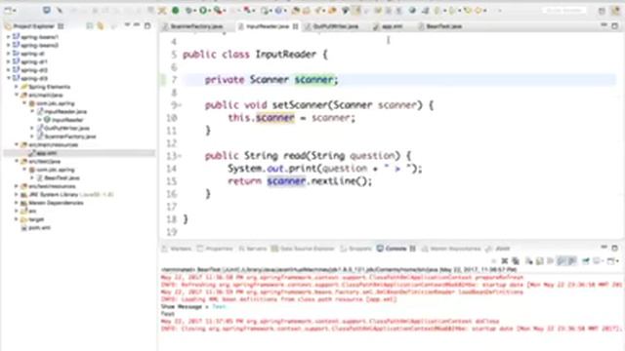This screenshot has height=351, width=625.
Task: Collapse the spring-di3 project
Action: click(x=9, y=78)
